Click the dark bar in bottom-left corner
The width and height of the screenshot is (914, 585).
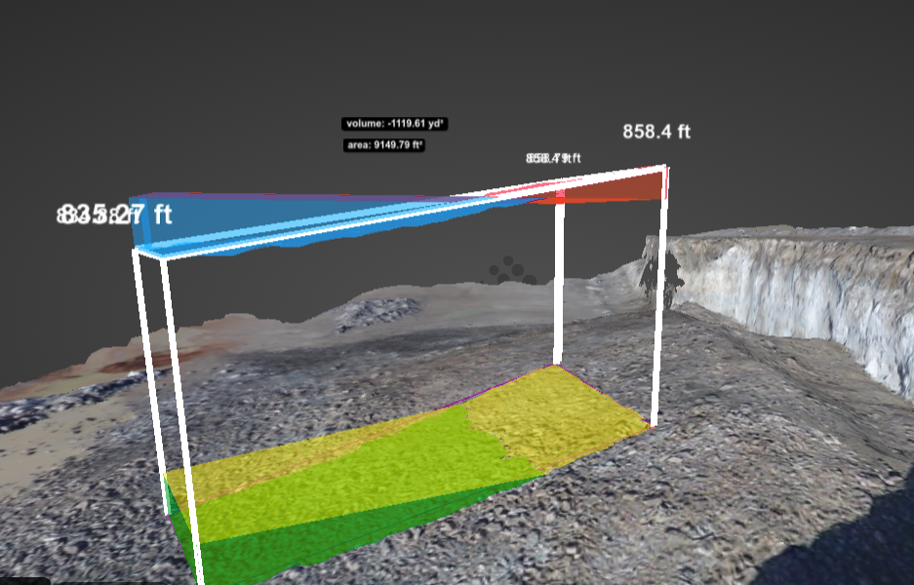(x=24, y=581)
